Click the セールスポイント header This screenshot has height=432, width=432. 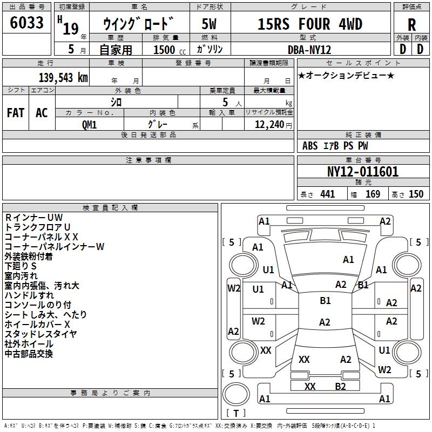pos(363,63)
